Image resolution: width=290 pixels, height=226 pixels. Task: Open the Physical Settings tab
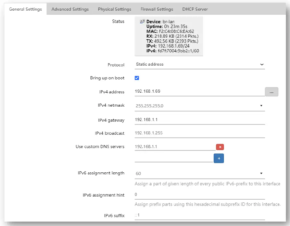pyautogui.click(x=114, y=9)
